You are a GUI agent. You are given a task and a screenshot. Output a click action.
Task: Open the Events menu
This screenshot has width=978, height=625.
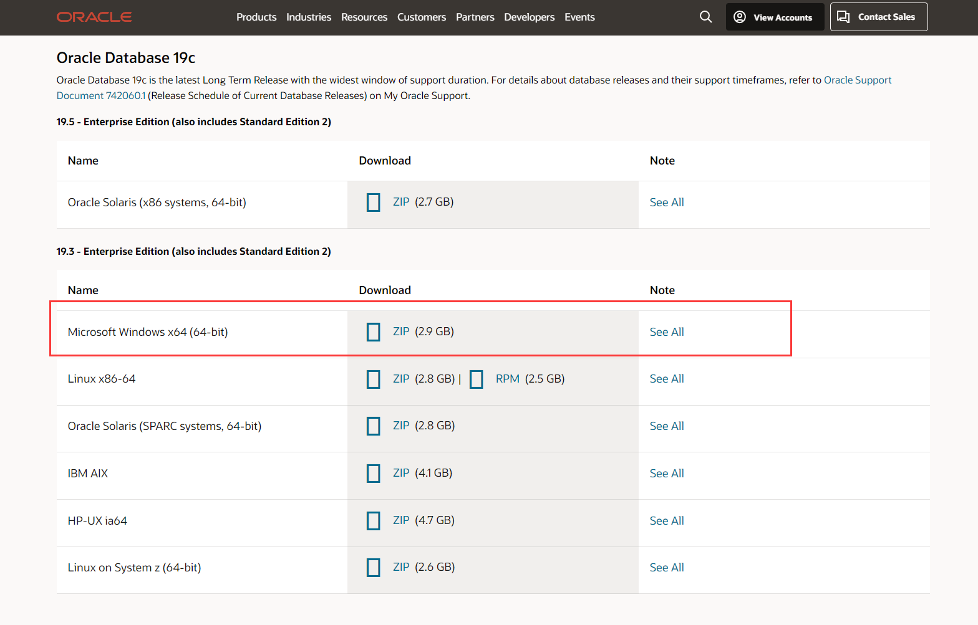pos(579,17)
